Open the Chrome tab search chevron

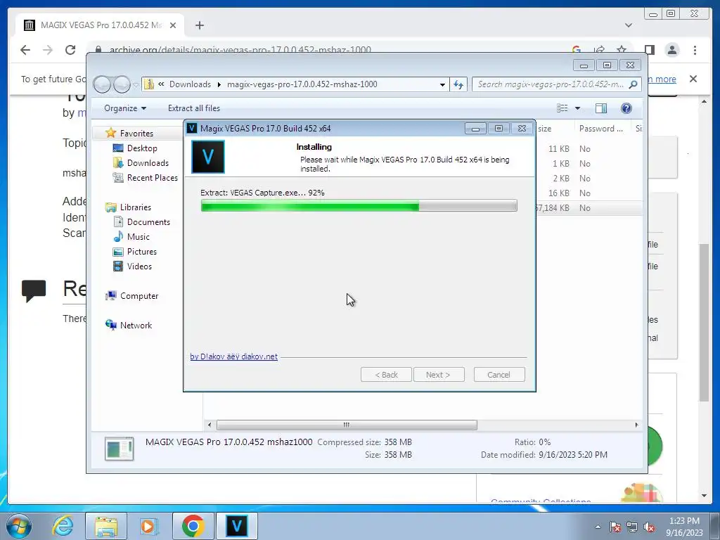[628, 25]
